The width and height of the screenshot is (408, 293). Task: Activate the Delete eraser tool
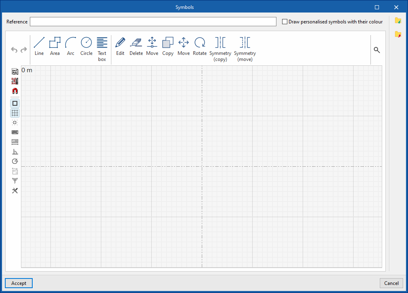click(x=136, y=46)
